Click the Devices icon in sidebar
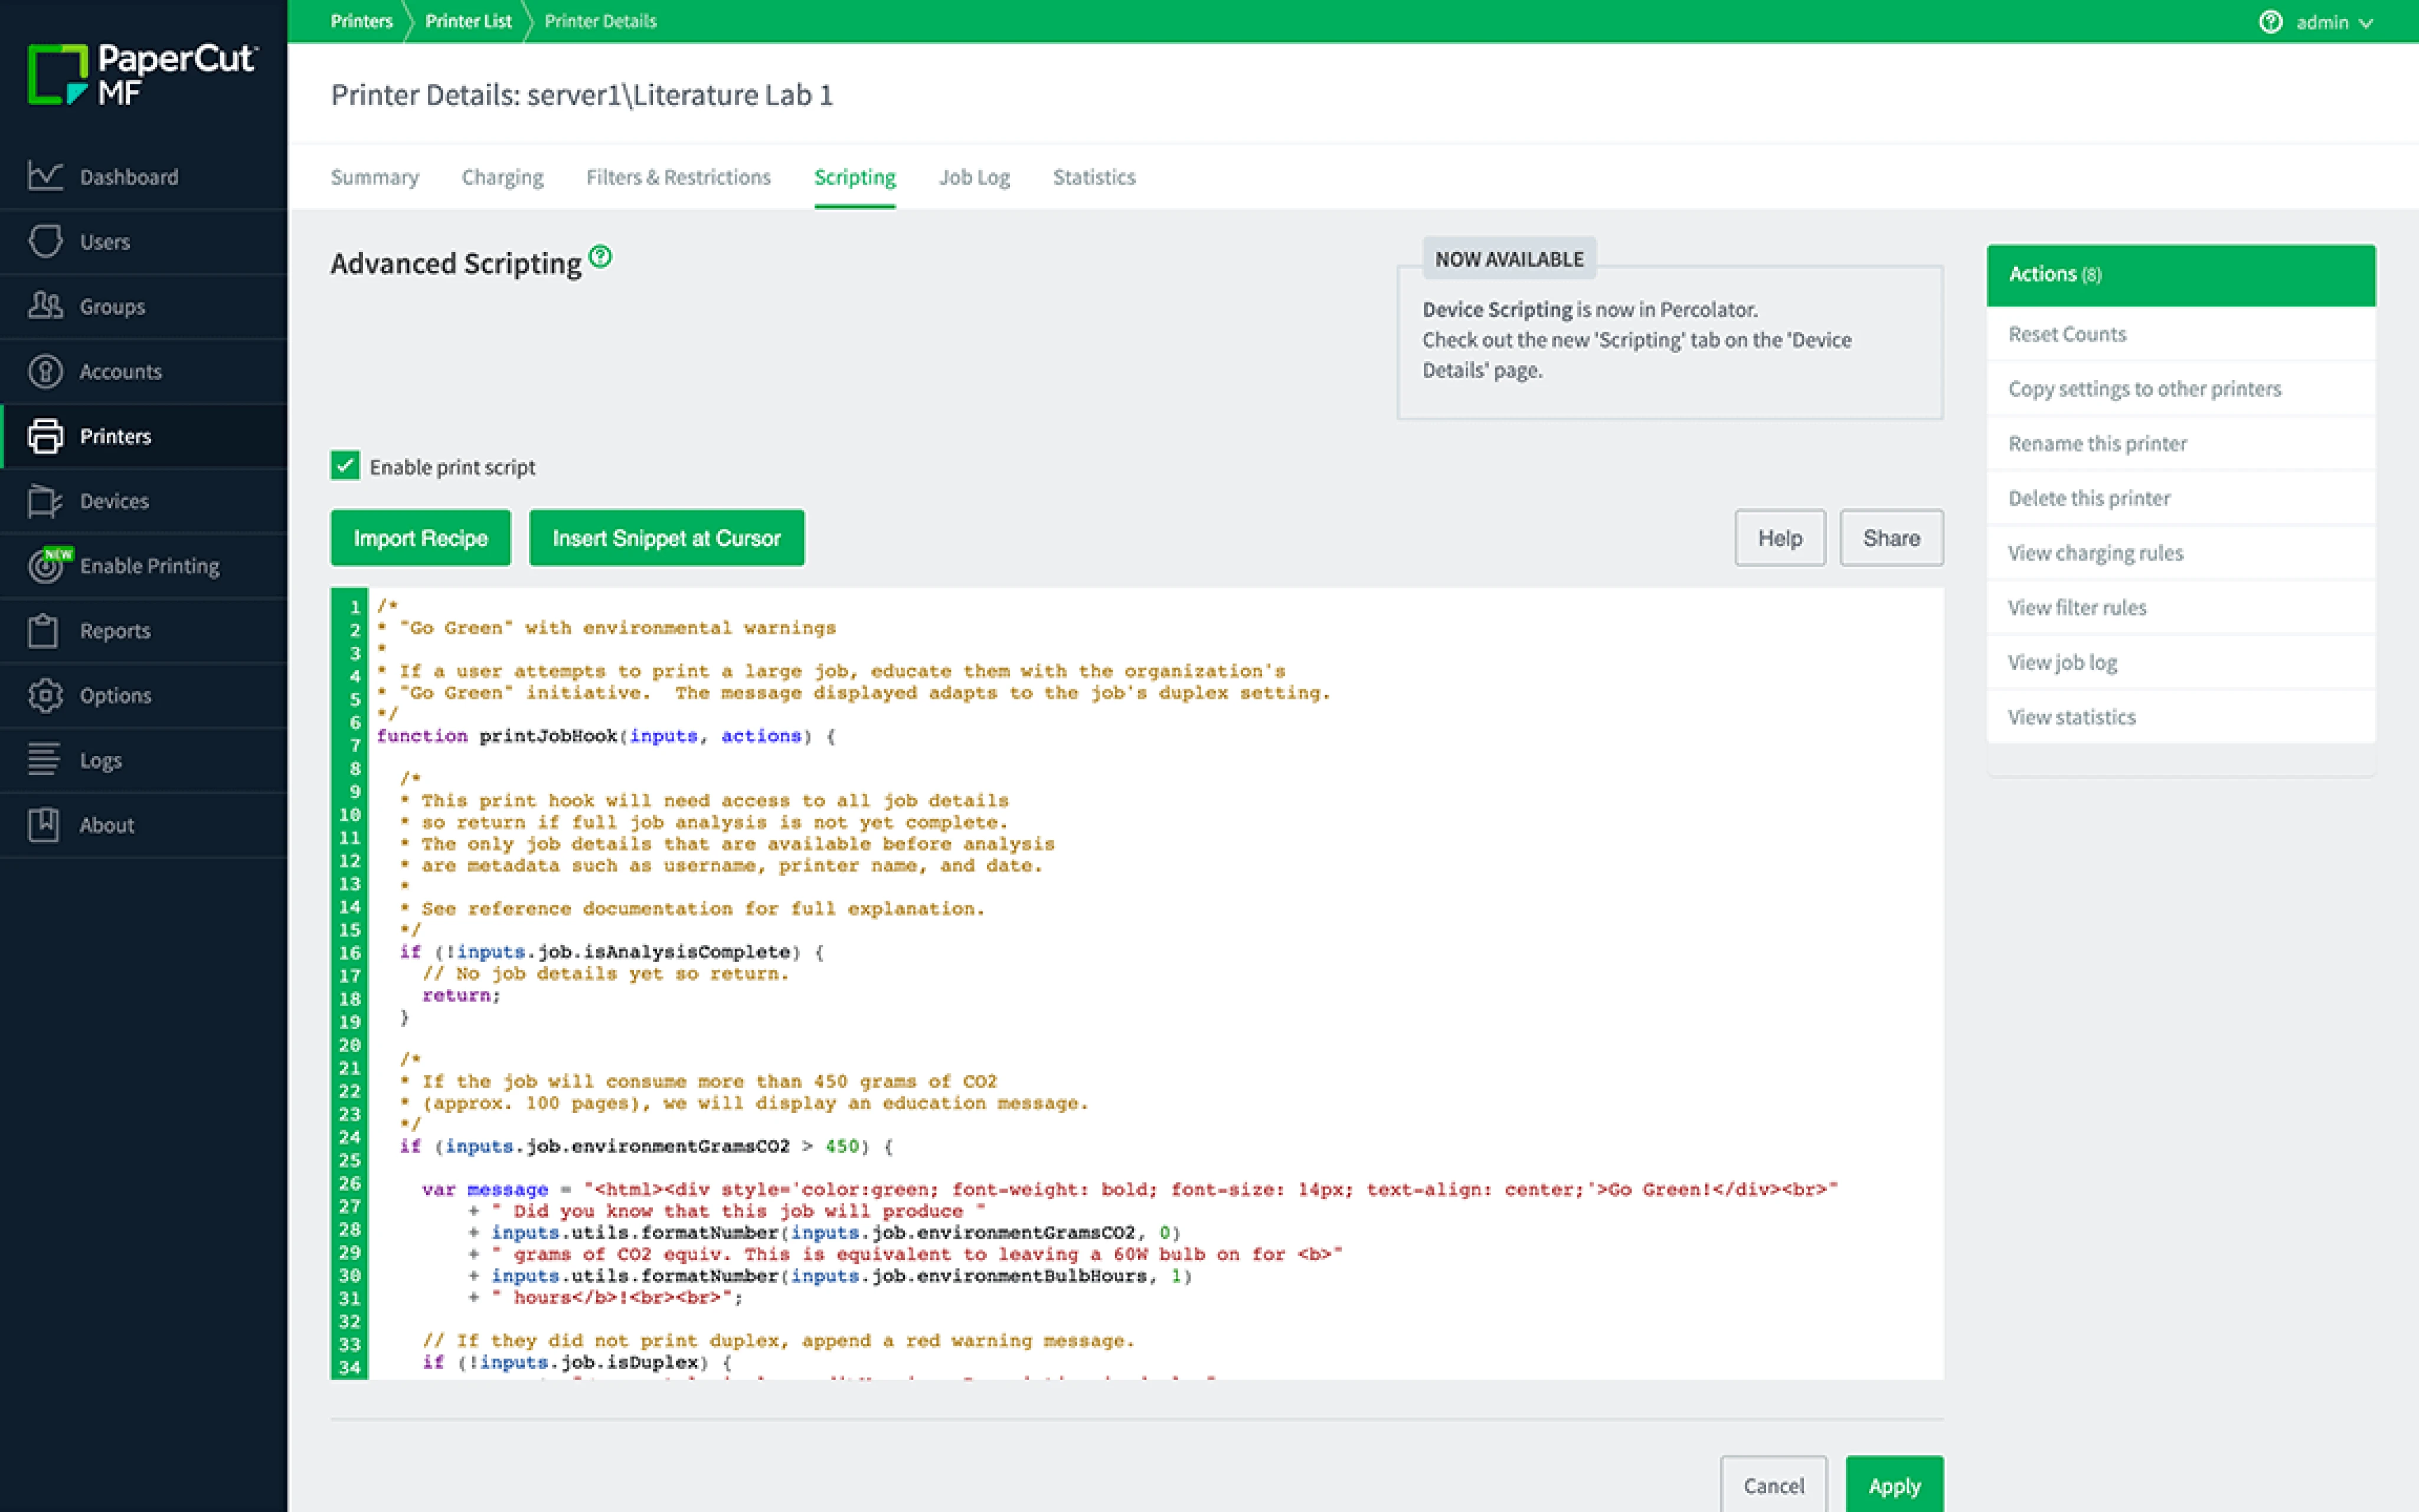Image resolution: width=2419 pixels, height=1512 pixels. click(x=45, y=501)
